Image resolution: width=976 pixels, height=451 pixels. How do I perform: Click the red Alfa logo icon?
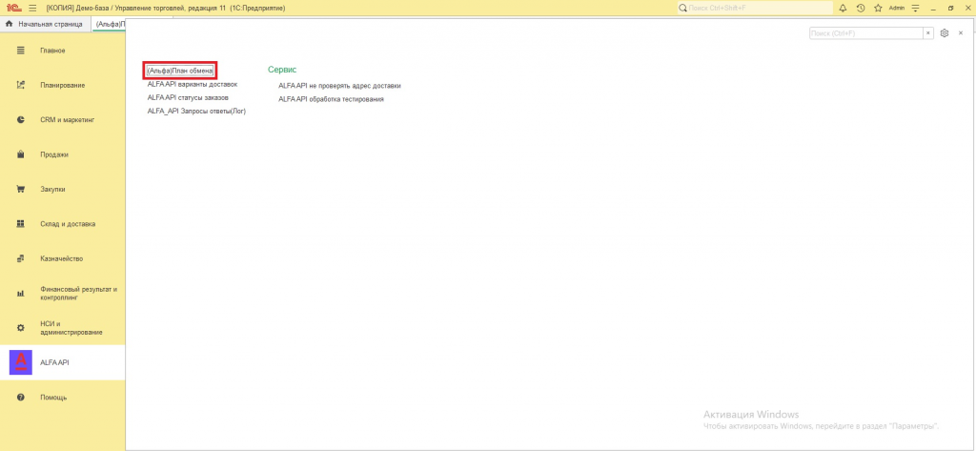(21, 362)
